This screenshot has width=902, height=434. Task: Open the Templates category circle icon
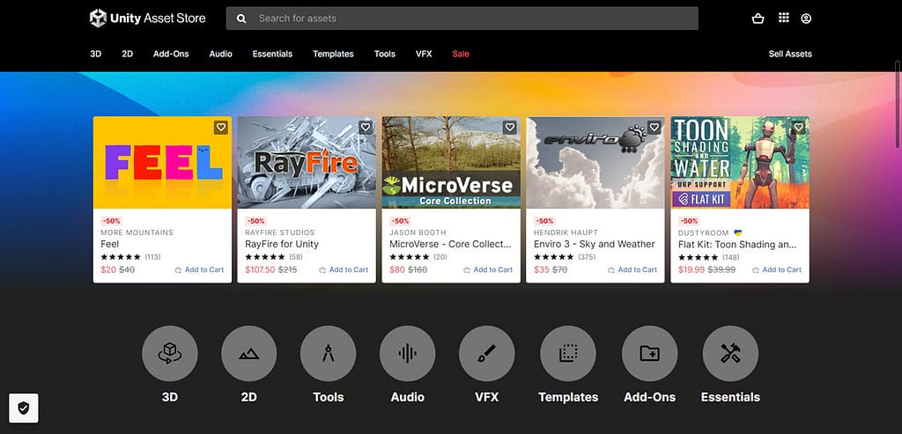coord(568,353)
